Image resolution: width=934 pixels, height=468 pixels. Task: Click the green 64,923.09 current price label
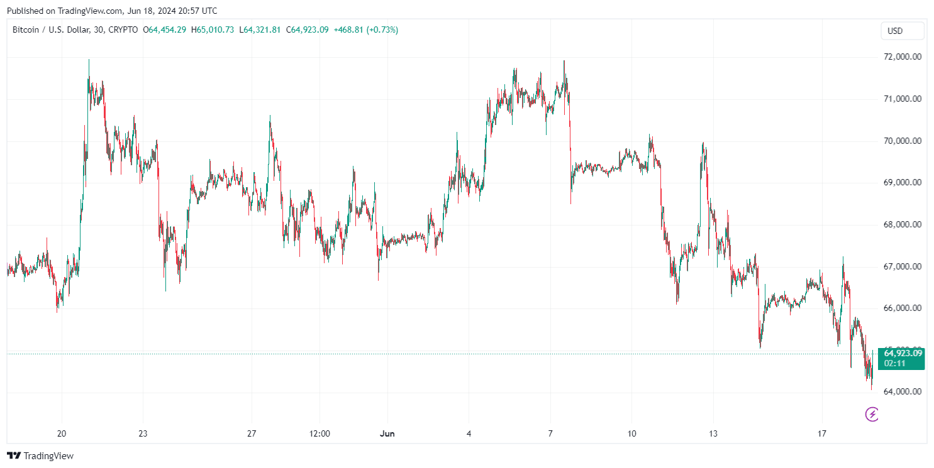[902, 353]
